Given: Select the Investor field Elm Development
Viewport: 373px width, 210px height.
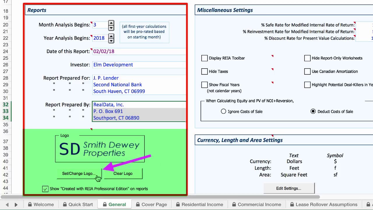Looking at the screenshot, I should [139, 65].
